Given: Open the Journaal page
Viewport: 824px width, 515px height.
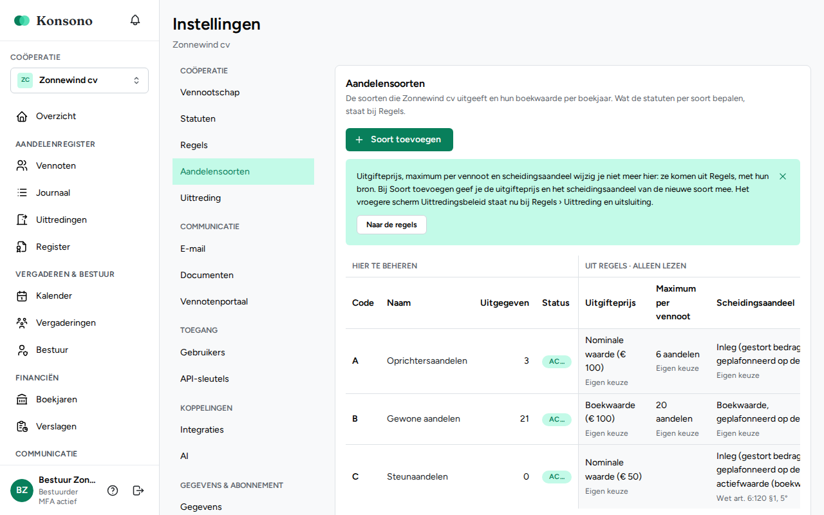Looking at the screenshot, I should tap(79, 193).
